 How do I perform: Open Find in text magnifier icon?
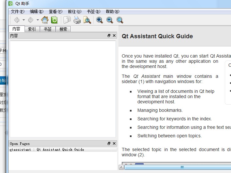87,20
